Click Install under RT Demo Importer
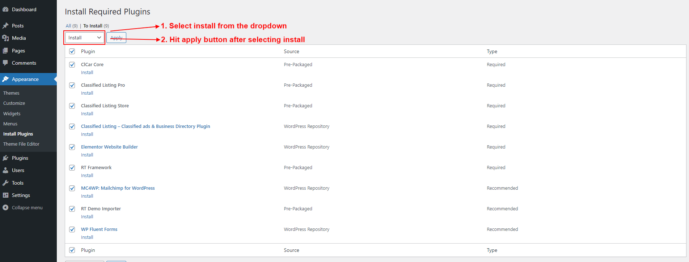 87,216
